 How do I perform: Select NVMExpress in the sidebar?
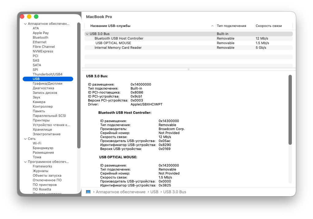[x=43, y=52]
